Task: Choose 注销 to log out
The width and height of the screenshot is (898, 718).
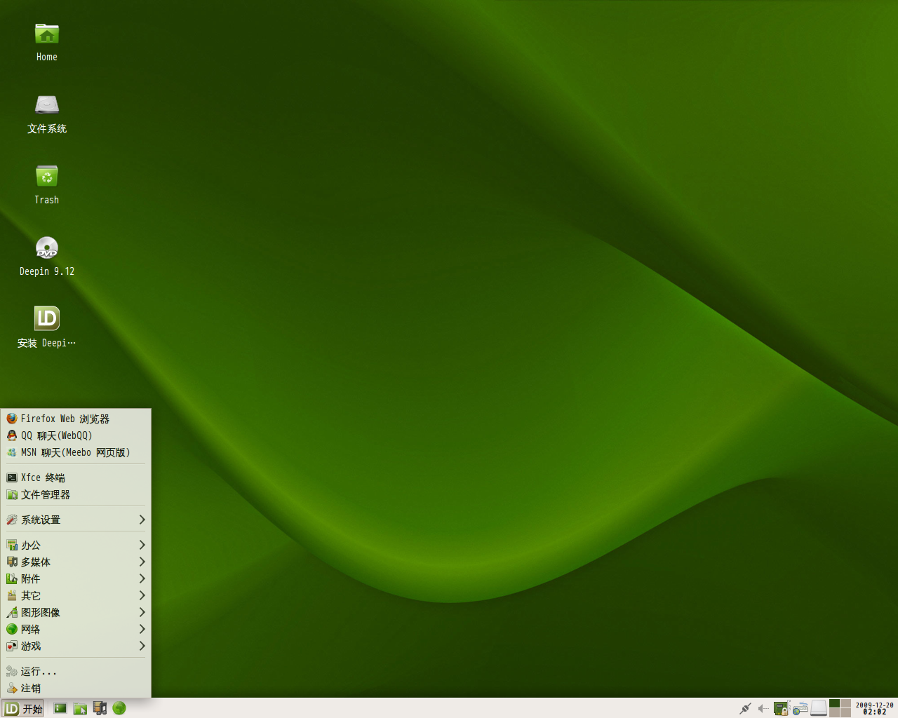Action: [x=76, y=688]
